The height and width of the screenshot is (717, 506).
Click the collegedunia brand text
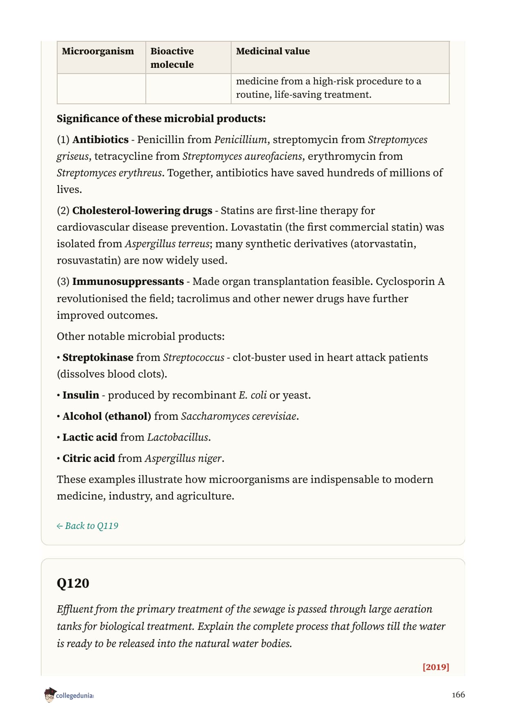[x=75, y=696]
